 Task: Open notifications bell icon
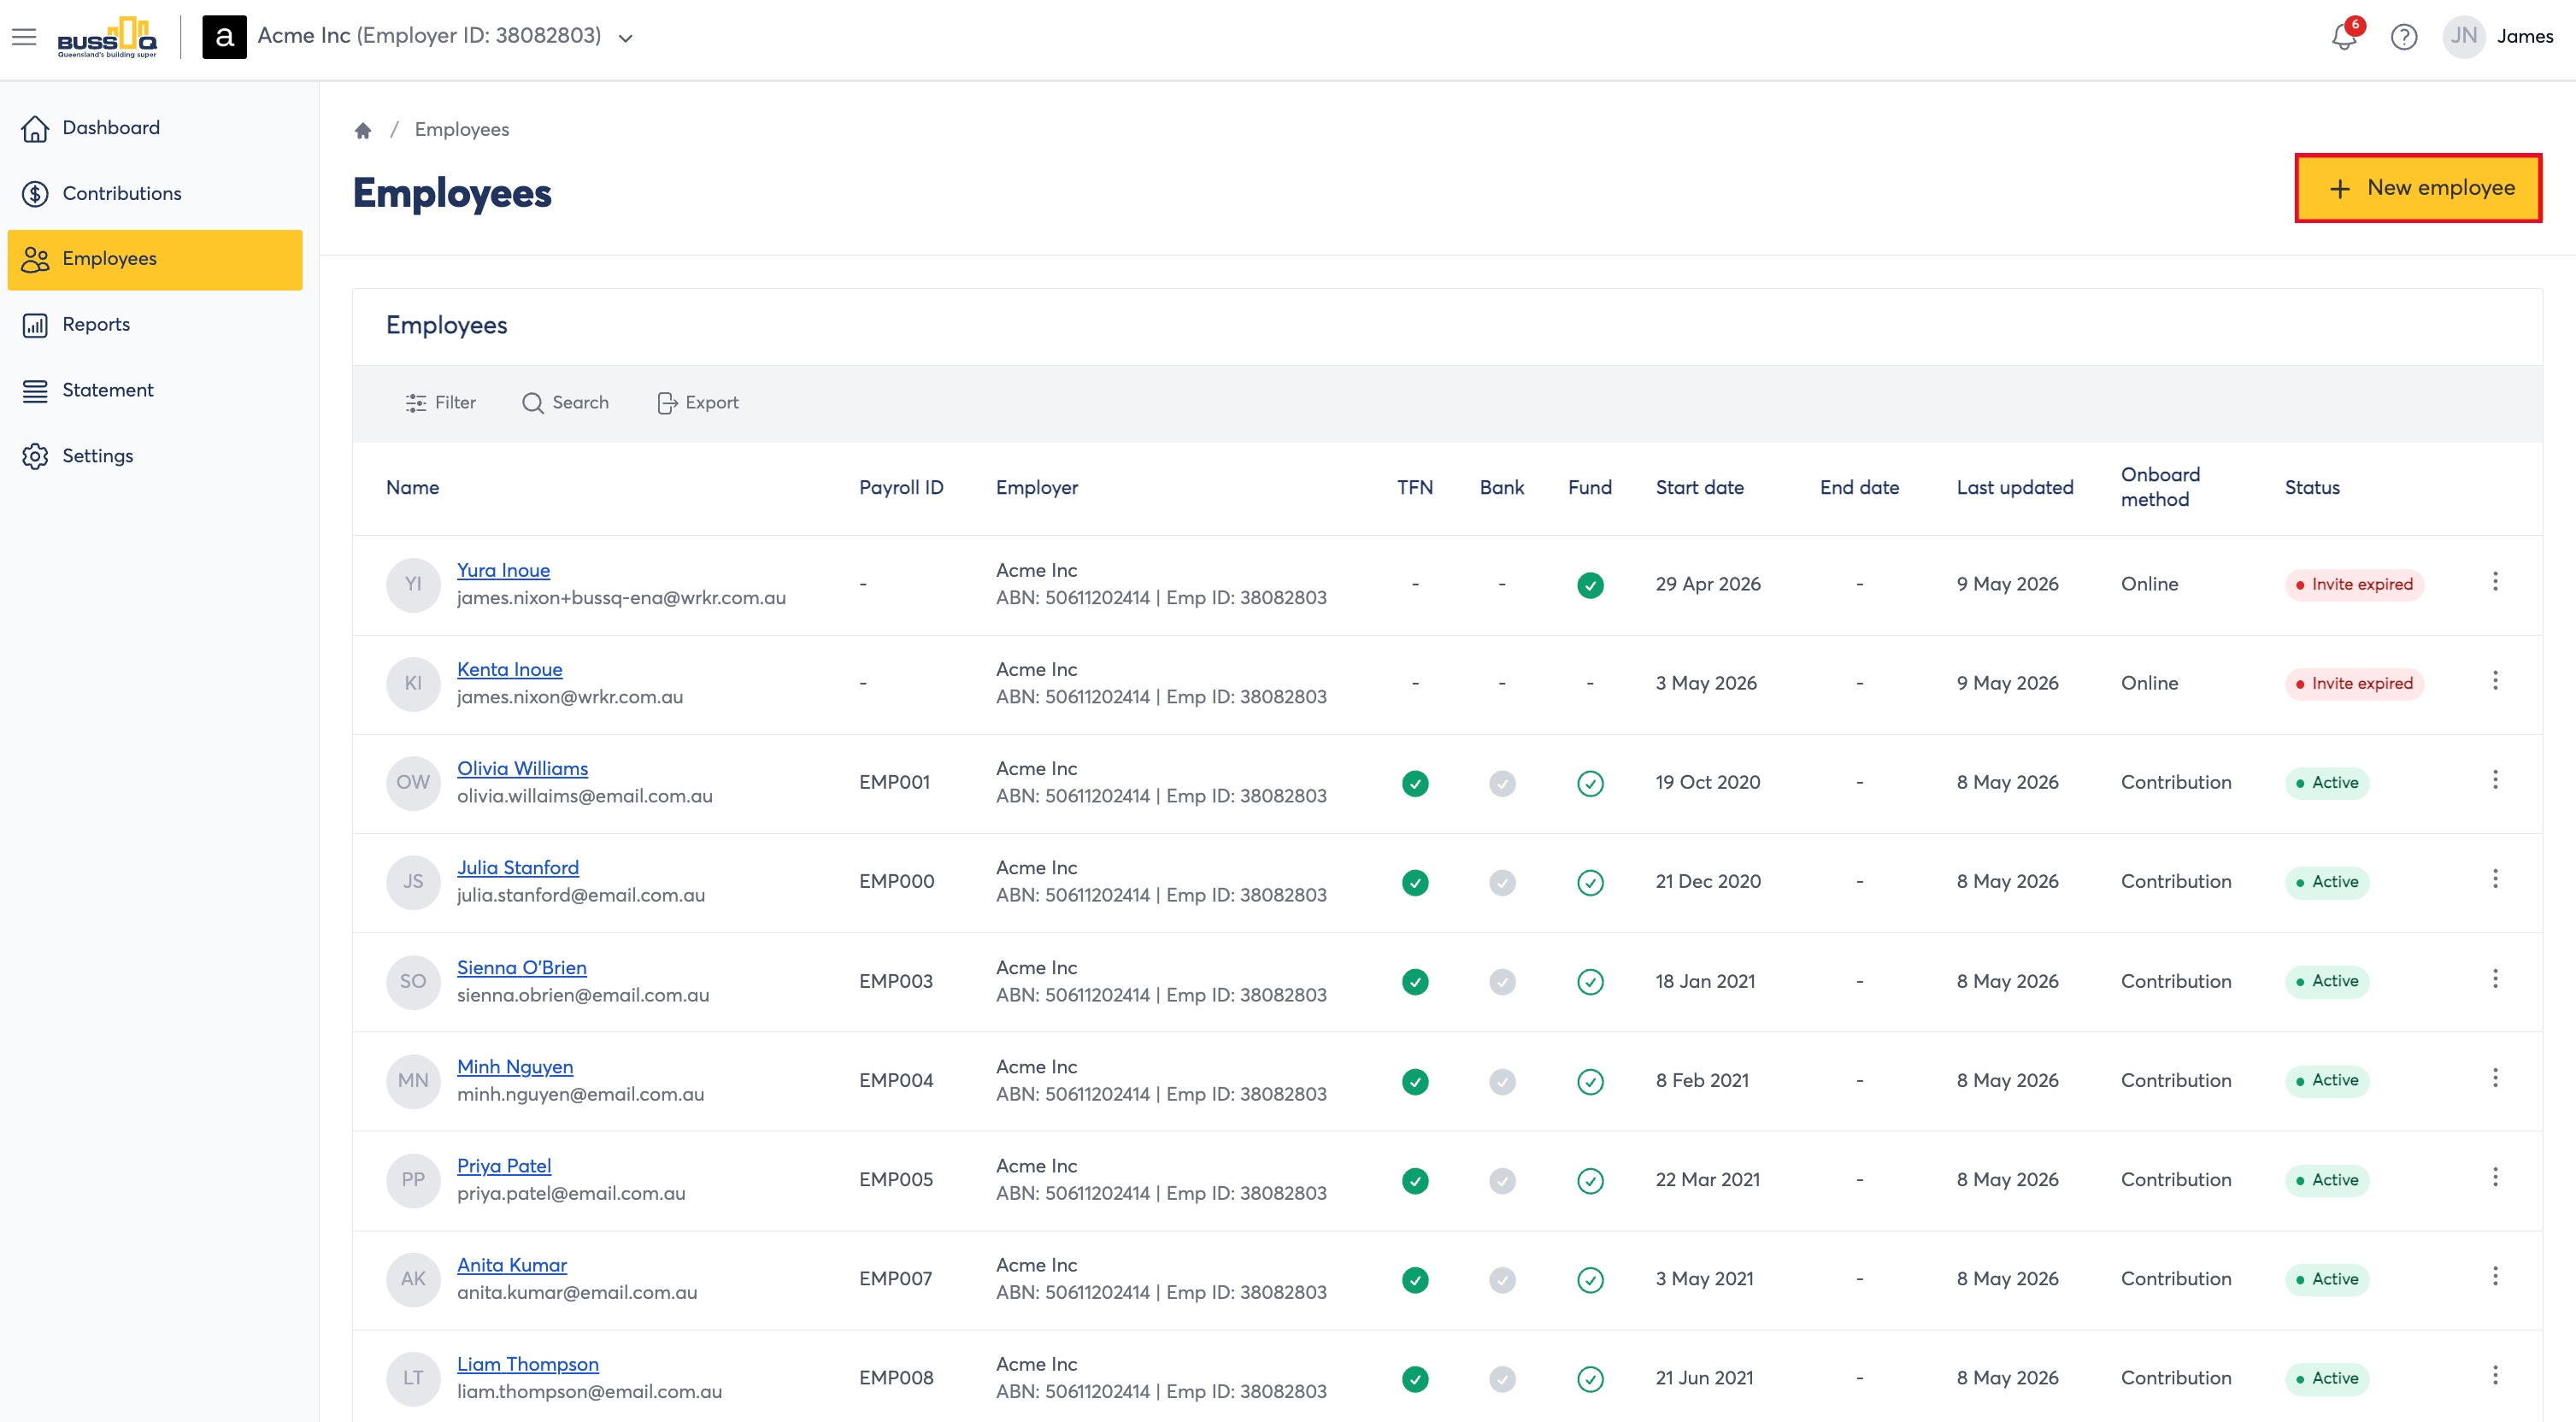2343,37
